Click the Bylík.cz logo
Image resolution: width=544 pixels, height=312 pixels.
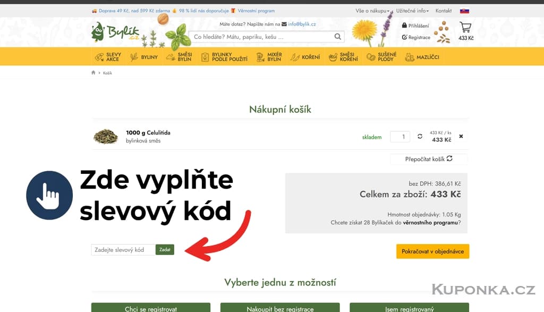[115, 32]
